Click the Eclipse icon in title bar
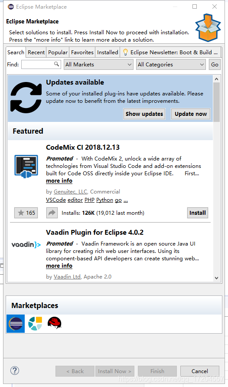 (10, 7)
